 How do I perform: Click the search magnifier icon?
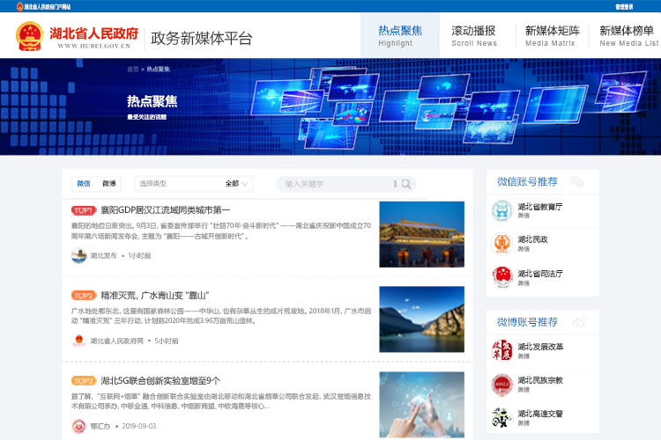[x=405, y=184]
